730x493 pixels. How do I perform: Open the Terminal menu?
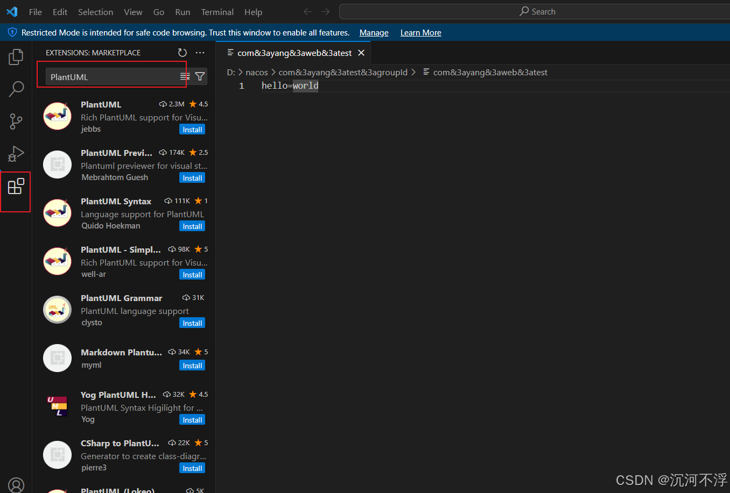217,12
